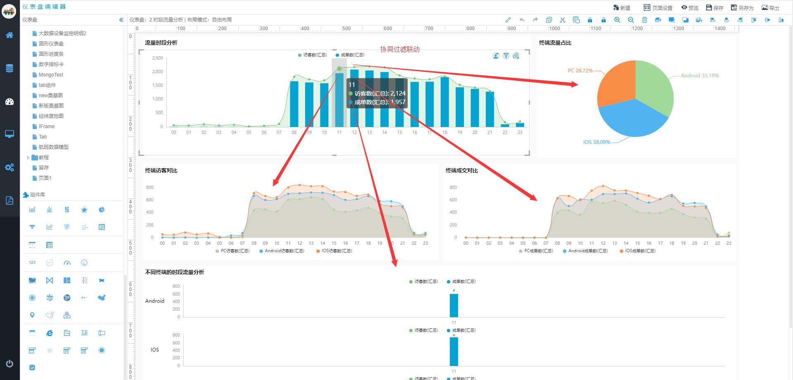Viewport: 793px width, 380px height.
Task: Open the database icon in left sidebar
Action: 10,68
